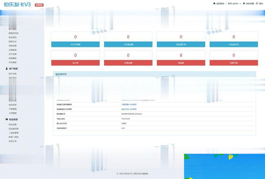
Task: Click the red 商品数 statistic card
Action: point(181,58)
